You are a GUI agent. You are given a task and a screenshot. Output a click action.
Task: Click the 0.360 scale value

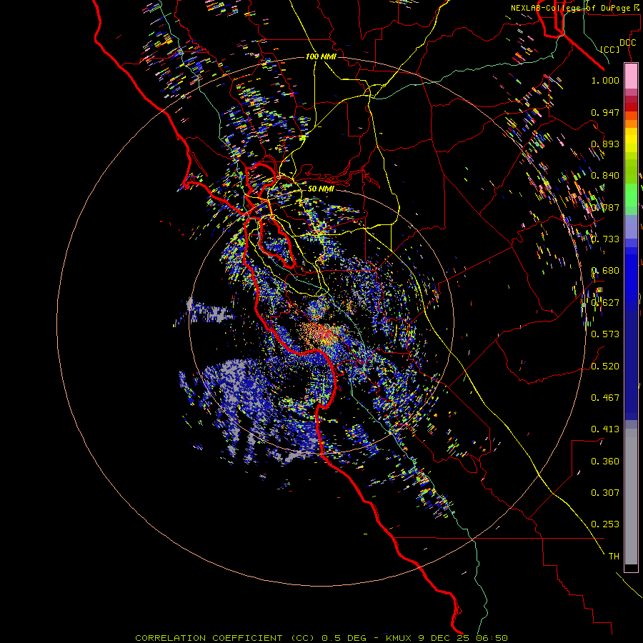click(605, 462)
